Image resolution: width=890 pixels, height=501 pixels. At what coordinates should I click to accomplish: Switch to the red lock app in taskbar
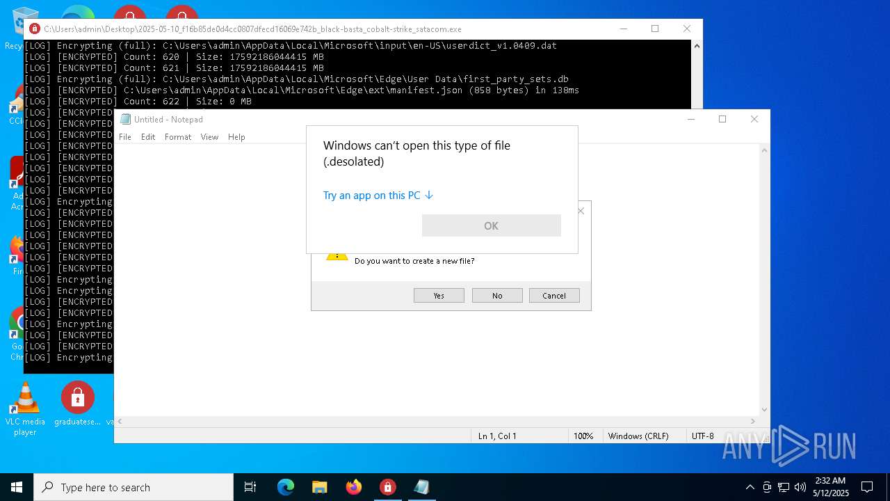coord(387,487)
